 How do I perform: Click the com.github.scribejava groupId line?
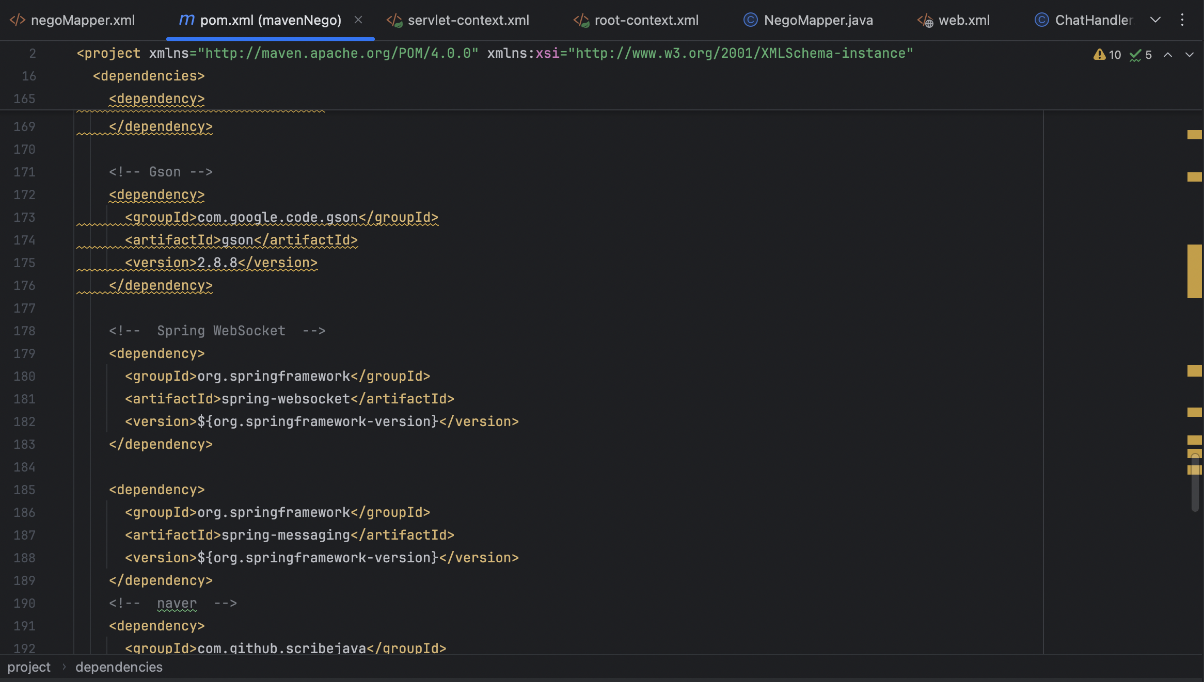(x=286, y=648)
